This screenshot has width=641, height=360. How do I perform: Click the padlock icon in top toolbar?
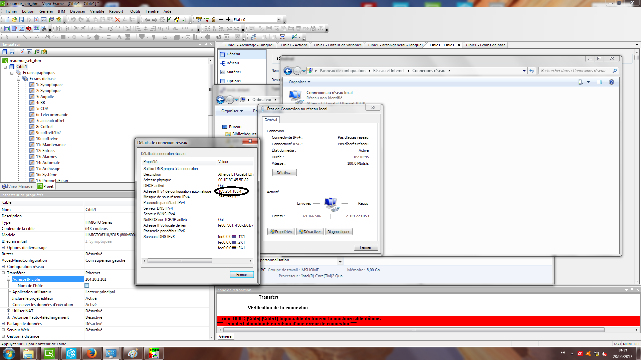pyautogui.click(x=214, y=20)
